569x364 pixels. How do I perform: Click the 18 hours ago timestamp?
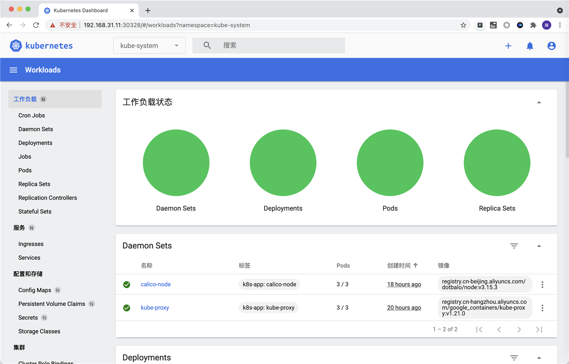point(404,285)
